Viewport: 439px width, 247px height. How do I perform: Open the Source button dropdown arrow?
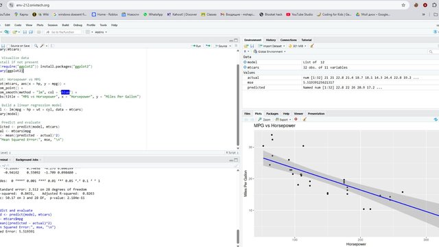(x=230, y=46)
